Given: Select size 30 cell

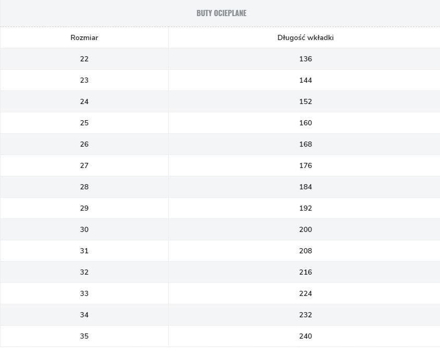Looking at the screenshot, I should 84,229.
